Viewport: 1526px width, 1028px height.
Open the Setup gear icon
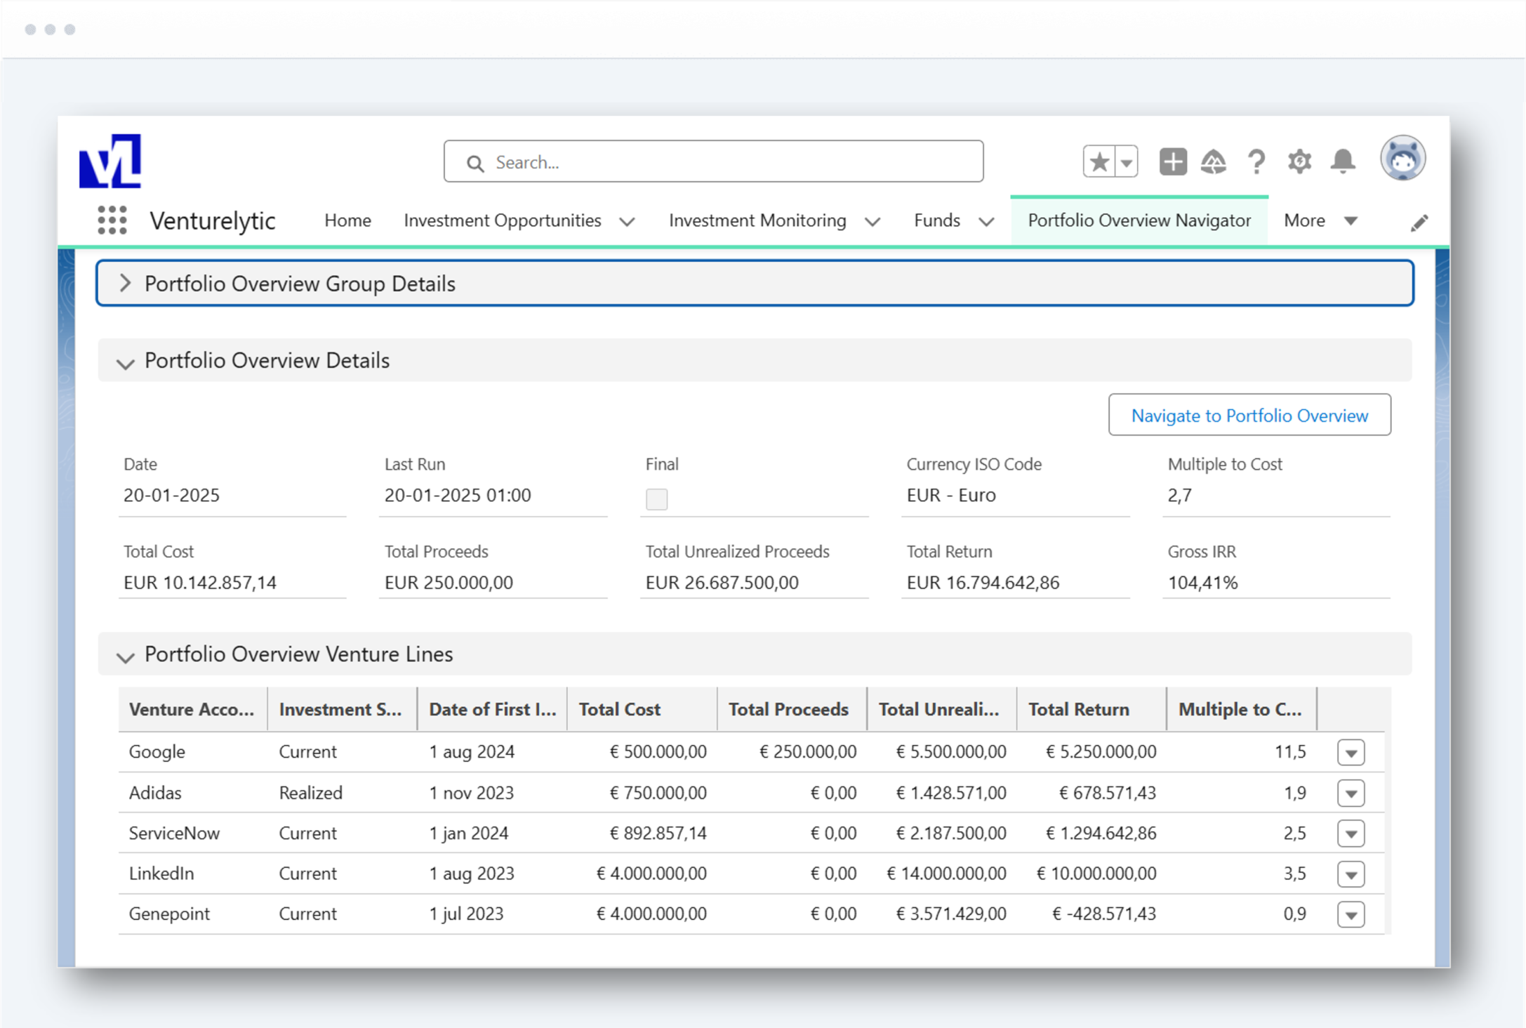pyautogui.click(x=1299, y=162)
